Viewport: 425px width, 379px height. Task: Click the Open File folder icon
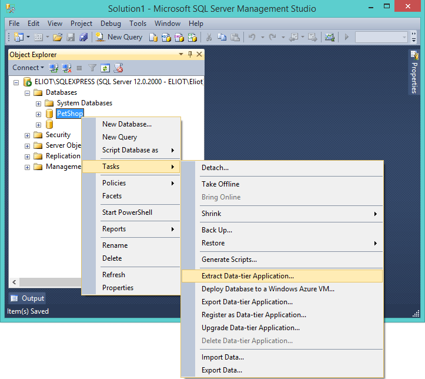tap(58, 37)
